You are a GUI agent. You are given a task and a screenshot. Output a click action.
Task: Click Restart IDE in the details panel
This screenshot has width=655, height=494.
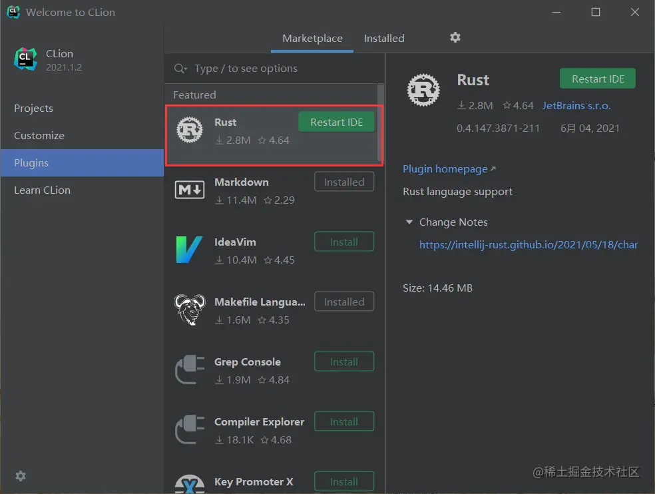pos(597,79)
